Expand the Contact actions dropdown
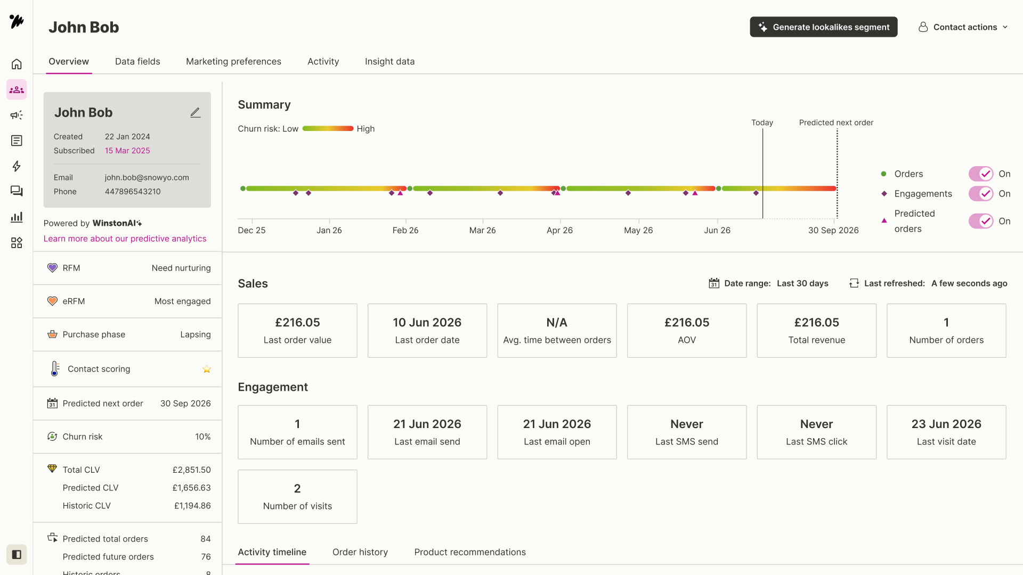This screenshot has width=1023, height=575. (963, 27)
